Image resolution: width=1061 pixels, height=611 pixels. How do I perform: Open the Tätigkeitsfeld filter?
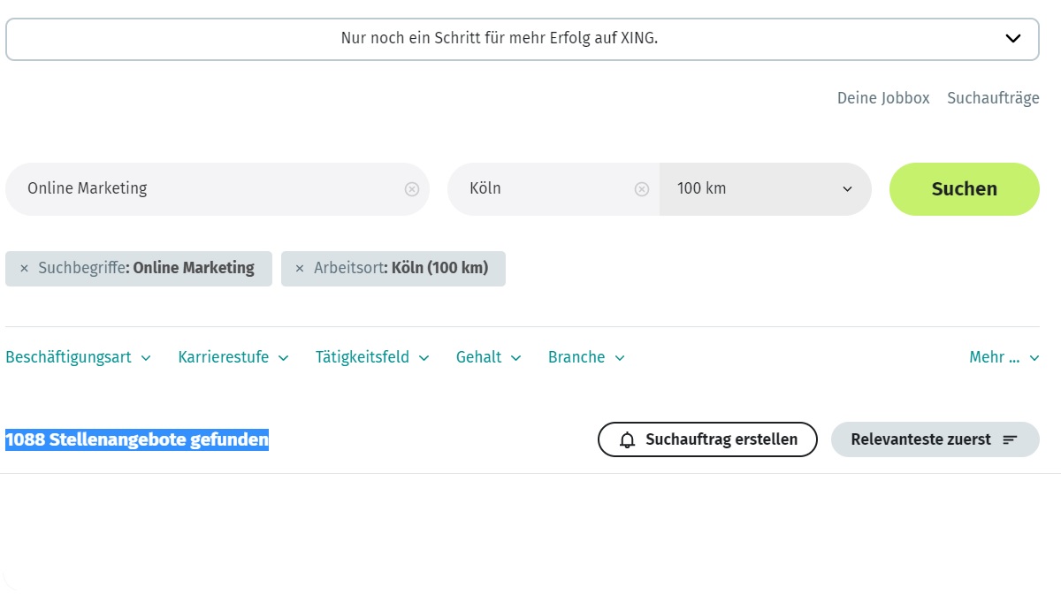click(372, 357)
